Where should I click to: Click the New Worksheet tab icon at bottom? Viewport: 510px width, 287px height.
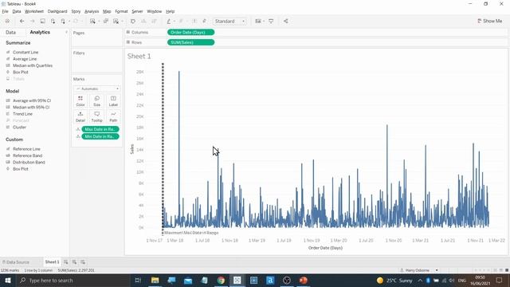click(65, 262)
